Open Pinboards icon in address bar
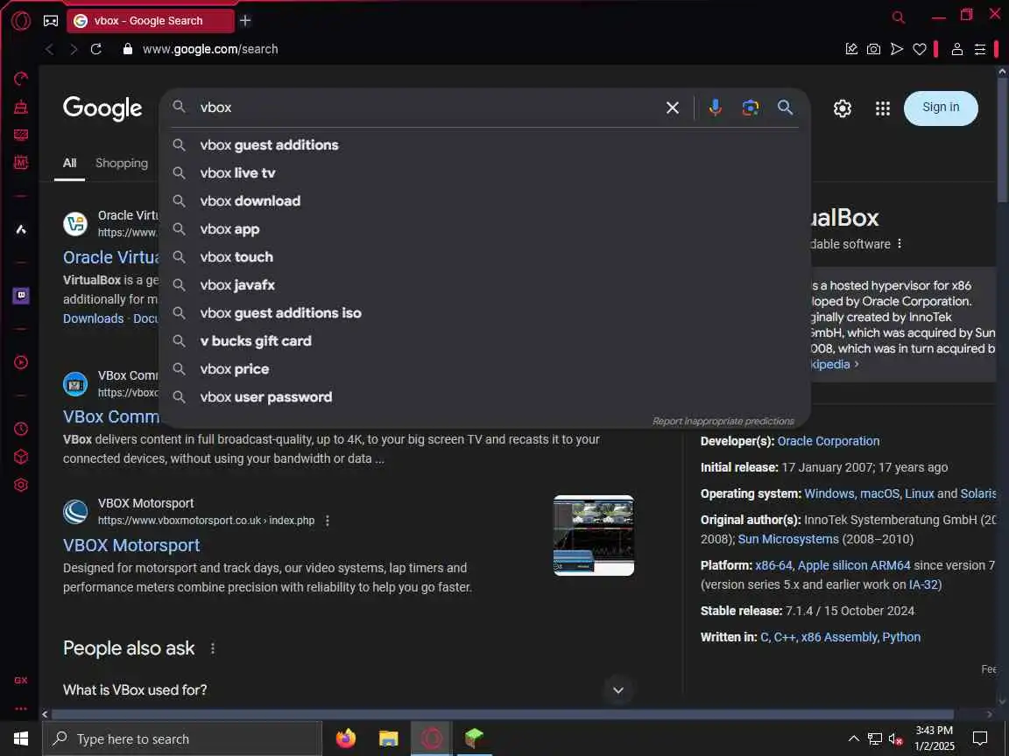Image resolution: width=1009 pixels, height=756 pixels. [x=851, y=49]
